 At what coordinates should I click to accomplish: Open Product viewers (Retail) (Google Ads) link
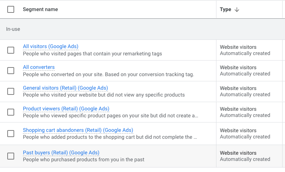tap(66, 109)
